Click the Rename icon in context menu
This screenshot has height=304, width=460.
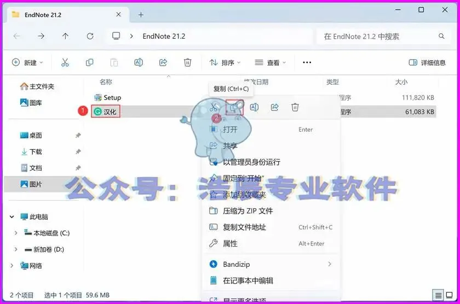254,108
